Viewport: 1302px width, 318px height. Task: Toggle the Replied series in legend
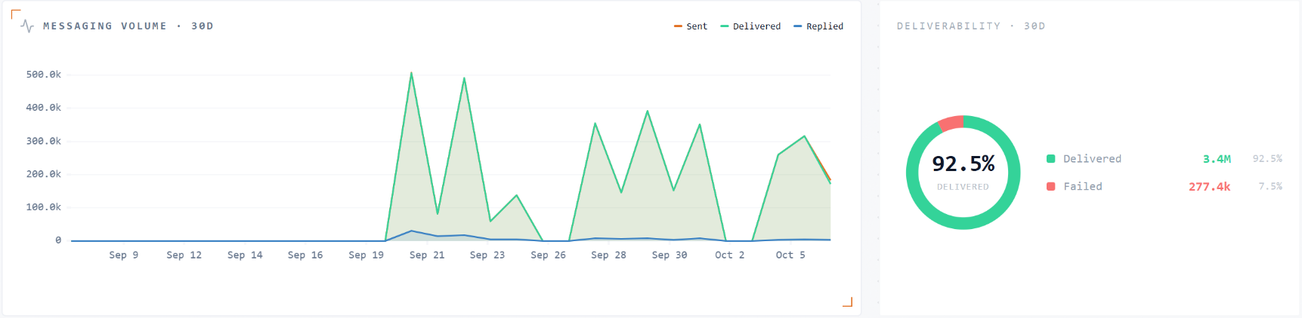[x=818, y=26]
